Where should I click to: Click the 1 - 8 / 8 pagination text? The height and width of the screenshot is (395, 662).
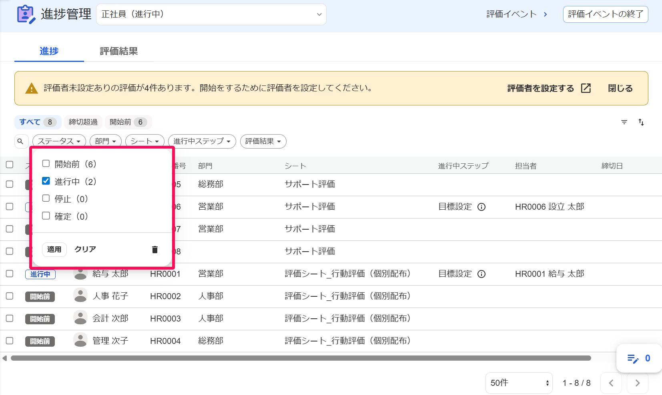point(576,383)
